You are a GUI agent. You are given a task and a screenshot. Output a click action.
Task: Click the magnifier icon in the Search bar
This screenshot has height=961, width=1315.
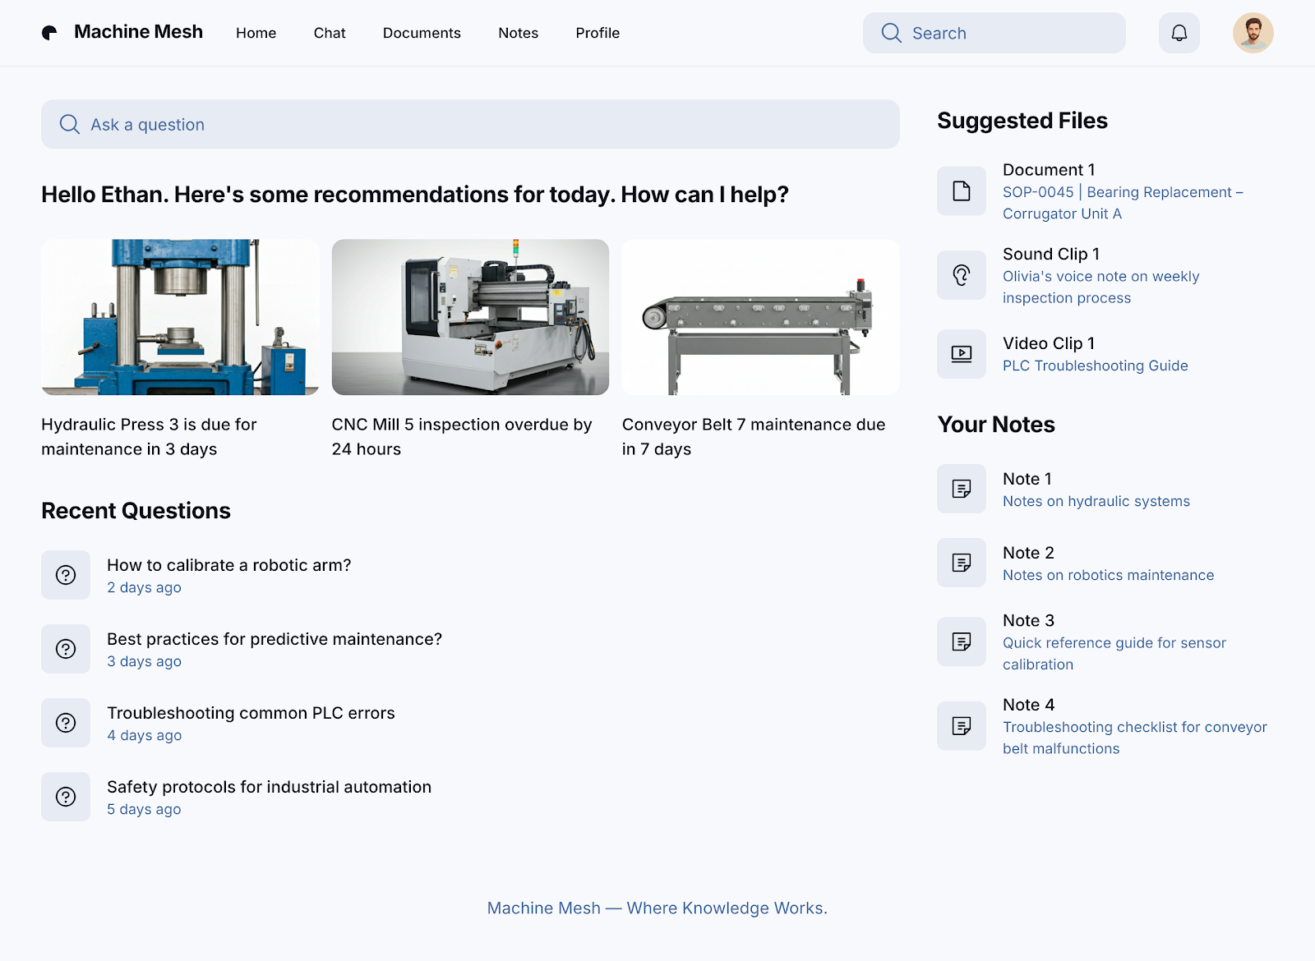(892, 33)
